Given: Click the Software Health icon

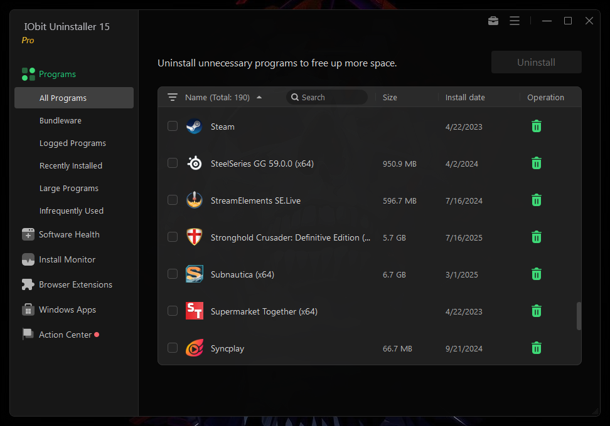Looking at the screenshot, I should (28, 234).
